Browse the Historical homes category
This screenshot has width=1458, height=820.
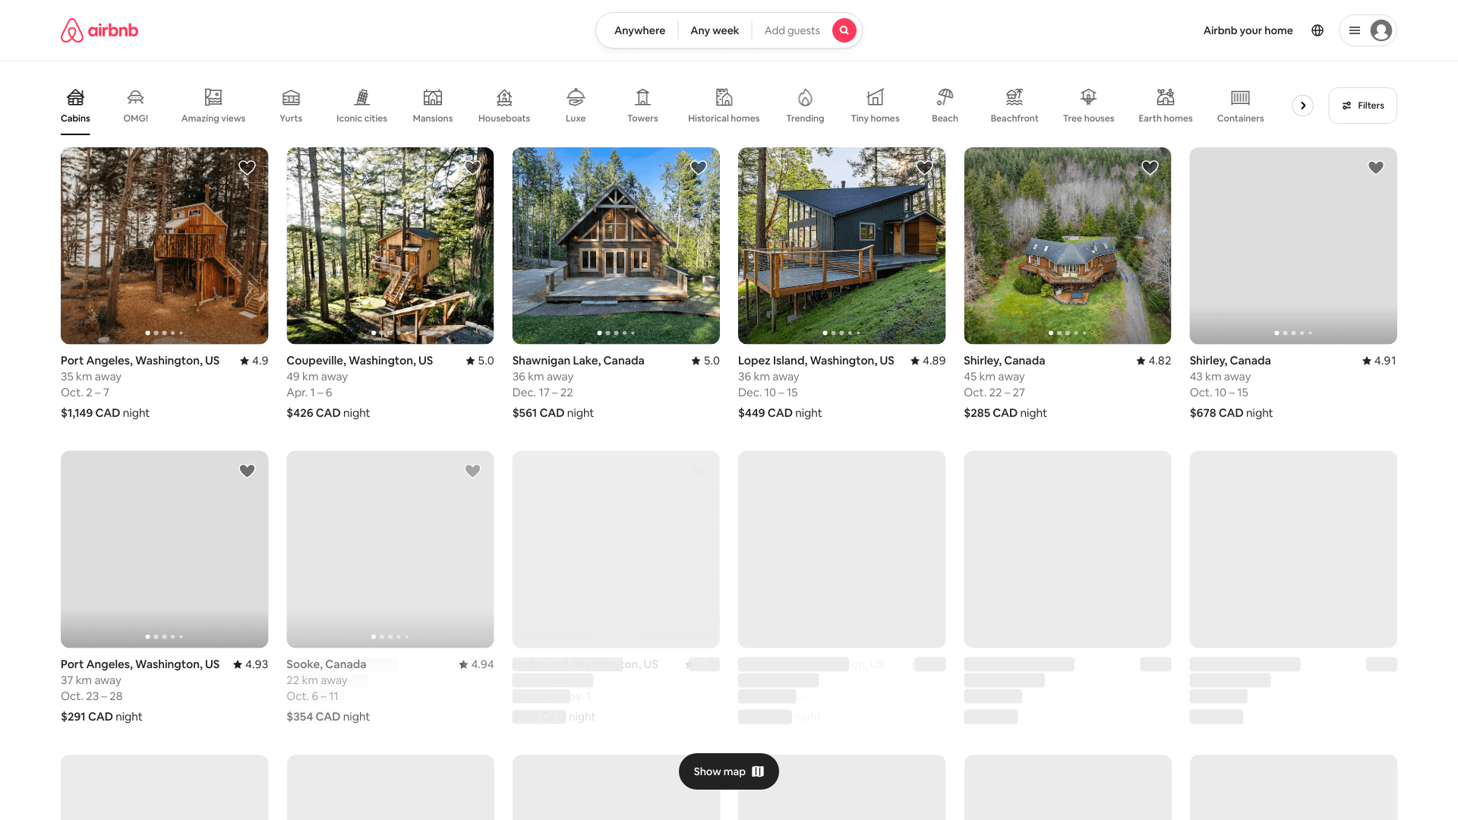(724, 106)
